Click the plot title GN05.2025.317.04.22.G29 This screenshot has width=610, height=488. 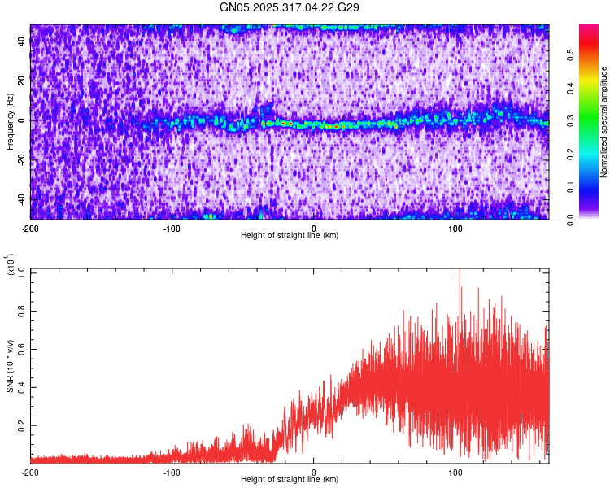pos(290,7)
